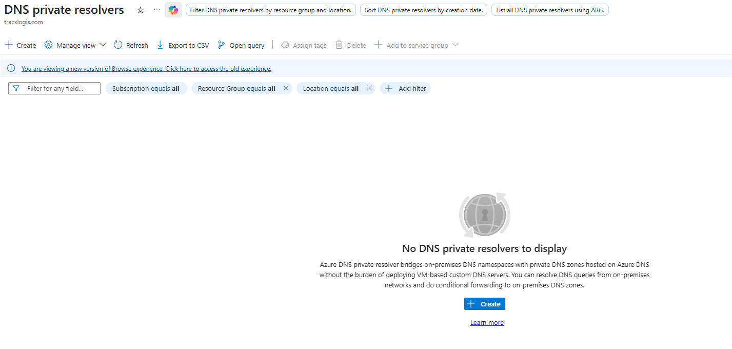Screen dimensions: 732x349
Task: Remove the Resource Group filter with X
Action: tap(286, 88)
